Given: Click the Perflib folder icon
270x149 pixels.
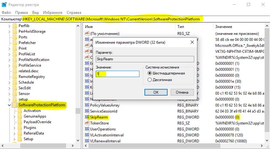Looking at the screenshot, I should coord(15,26).
